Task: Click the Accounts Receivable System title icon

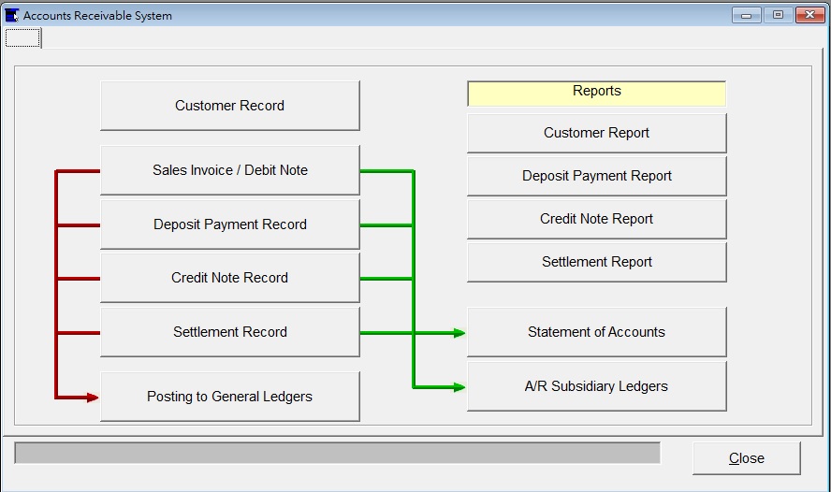Action: pos(11,15)
